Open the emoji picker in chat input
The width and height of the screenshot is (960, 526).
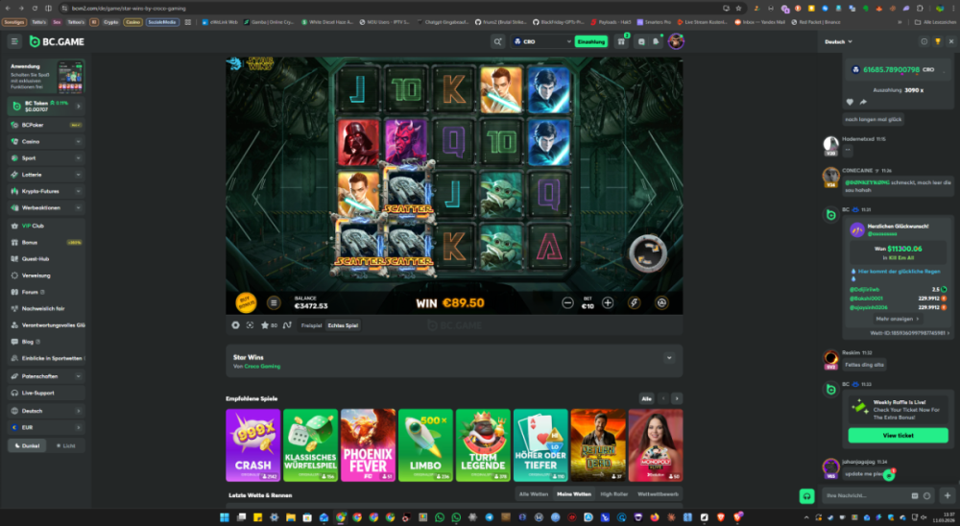tap(927, 496)
